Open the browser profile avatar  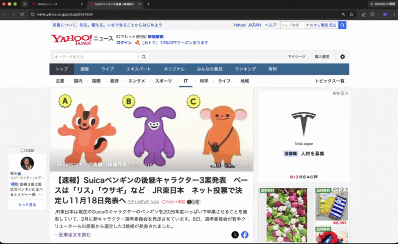click(385, 14)
